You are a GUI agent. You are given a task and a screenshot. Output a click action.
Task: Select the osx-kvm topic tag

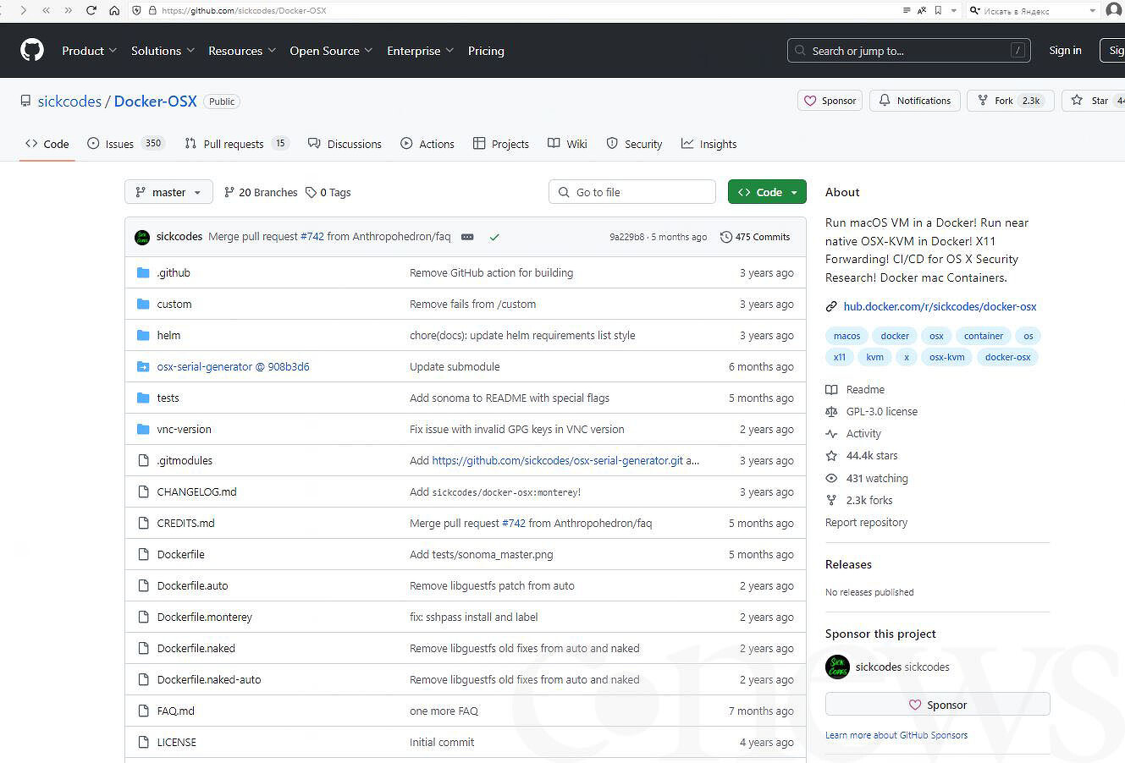(946, 357)
